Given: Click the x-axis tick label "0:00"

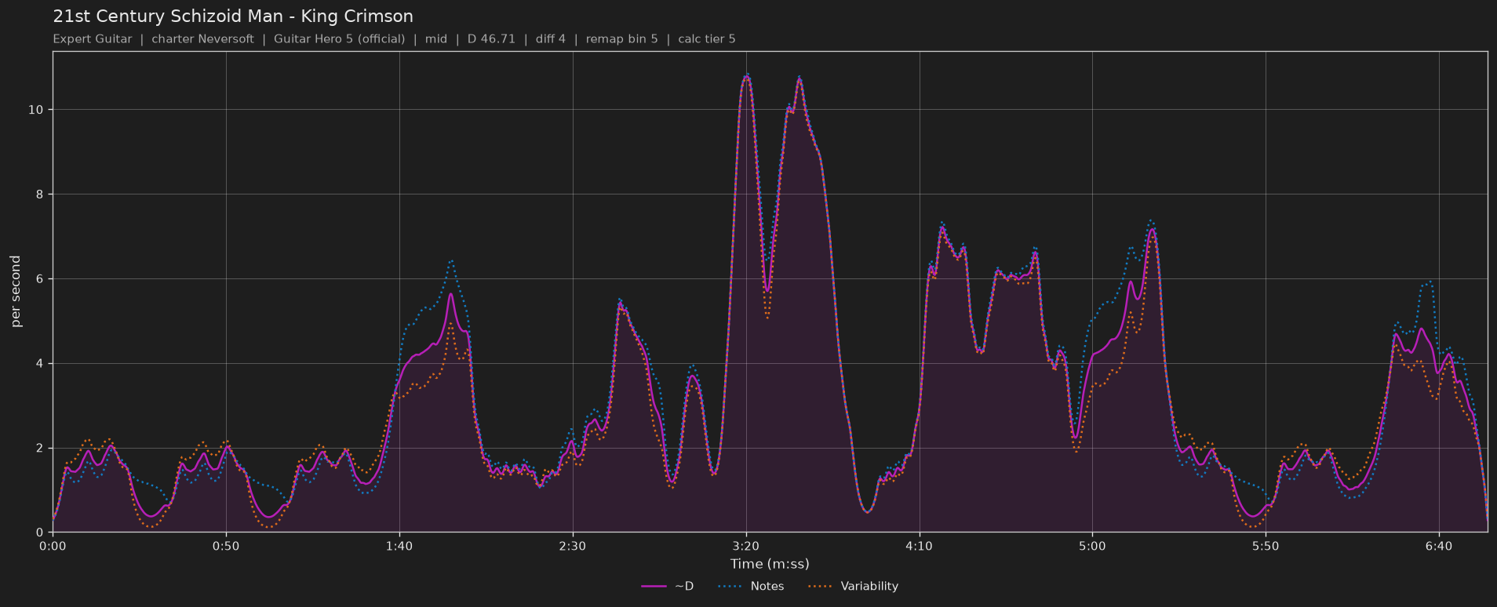Looking at the screenshot, I should [x=53, y=546].
